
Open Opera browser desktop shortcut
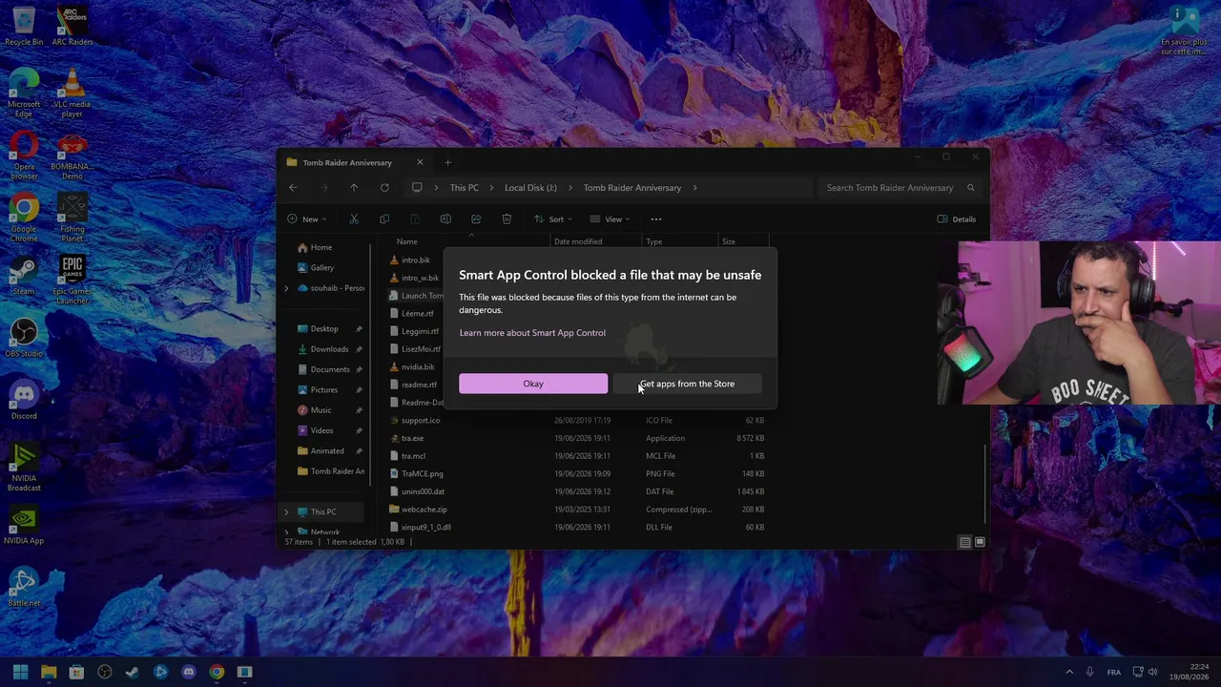tap(24, 156)
